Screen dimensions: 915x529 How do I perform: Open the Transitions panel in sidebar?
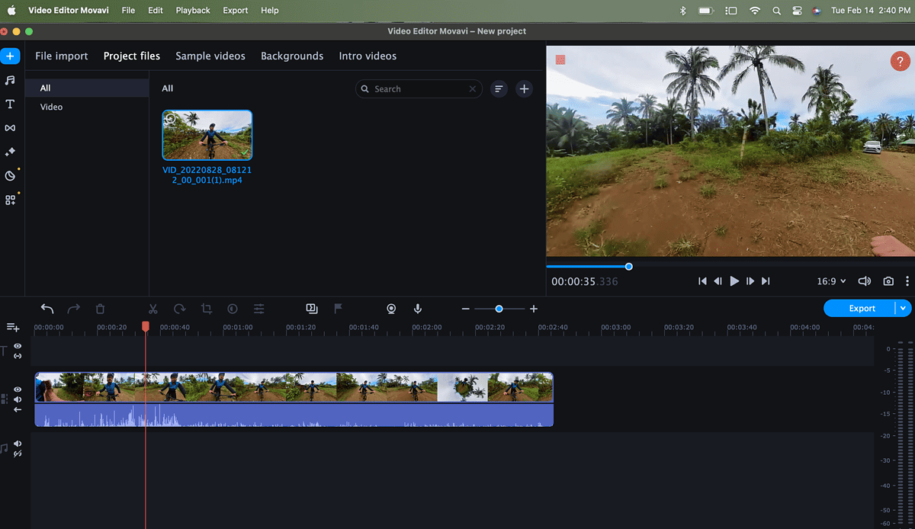10,128
